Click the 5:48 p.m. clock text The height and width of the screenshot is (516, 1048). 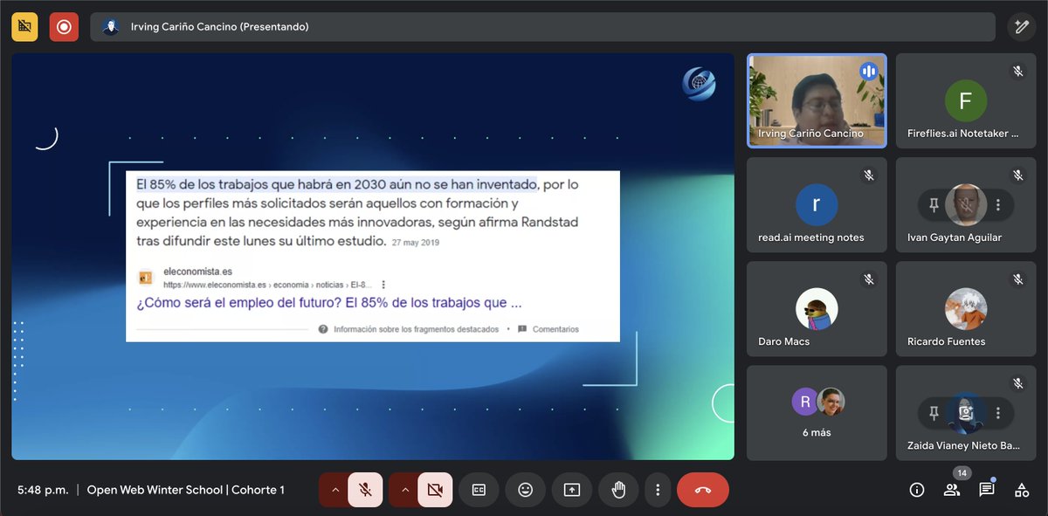43,490
